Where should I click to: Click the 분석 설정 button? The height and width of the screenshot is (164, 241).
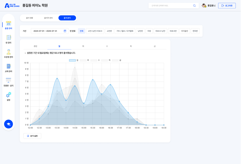(x=32, y=136)
